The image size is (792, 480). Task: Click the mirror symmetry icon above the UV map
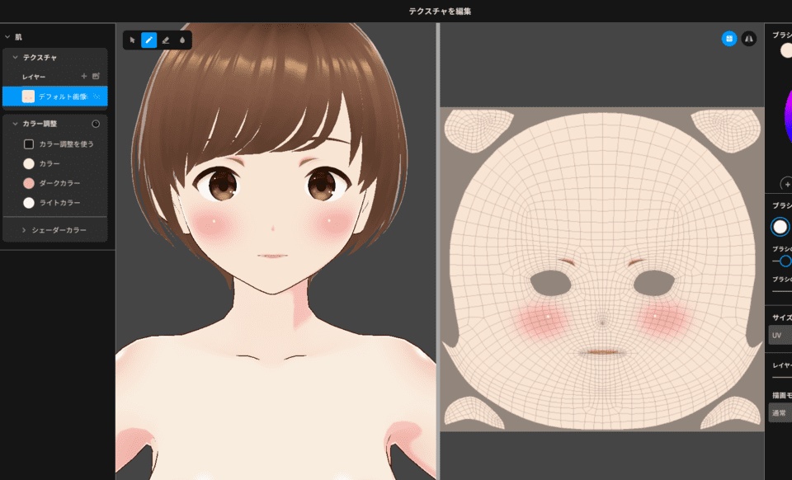point(748,39)
